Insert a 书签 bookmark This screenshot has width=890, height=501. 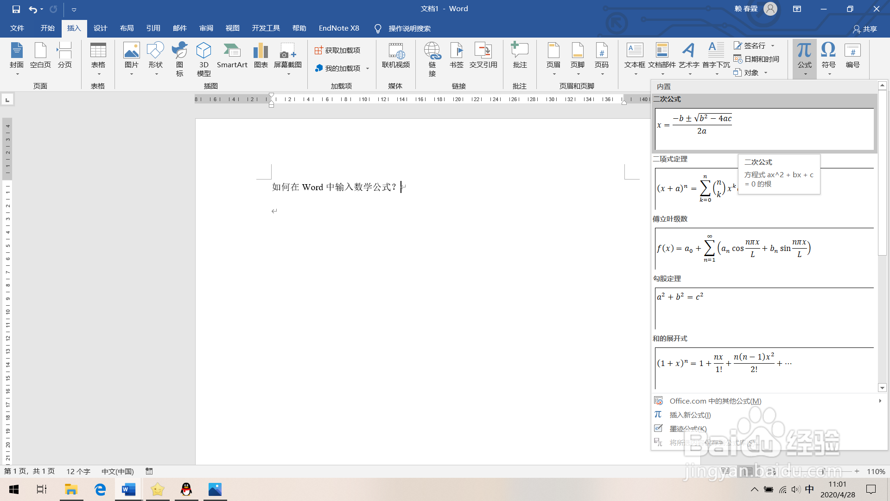(x=456, y=56)
